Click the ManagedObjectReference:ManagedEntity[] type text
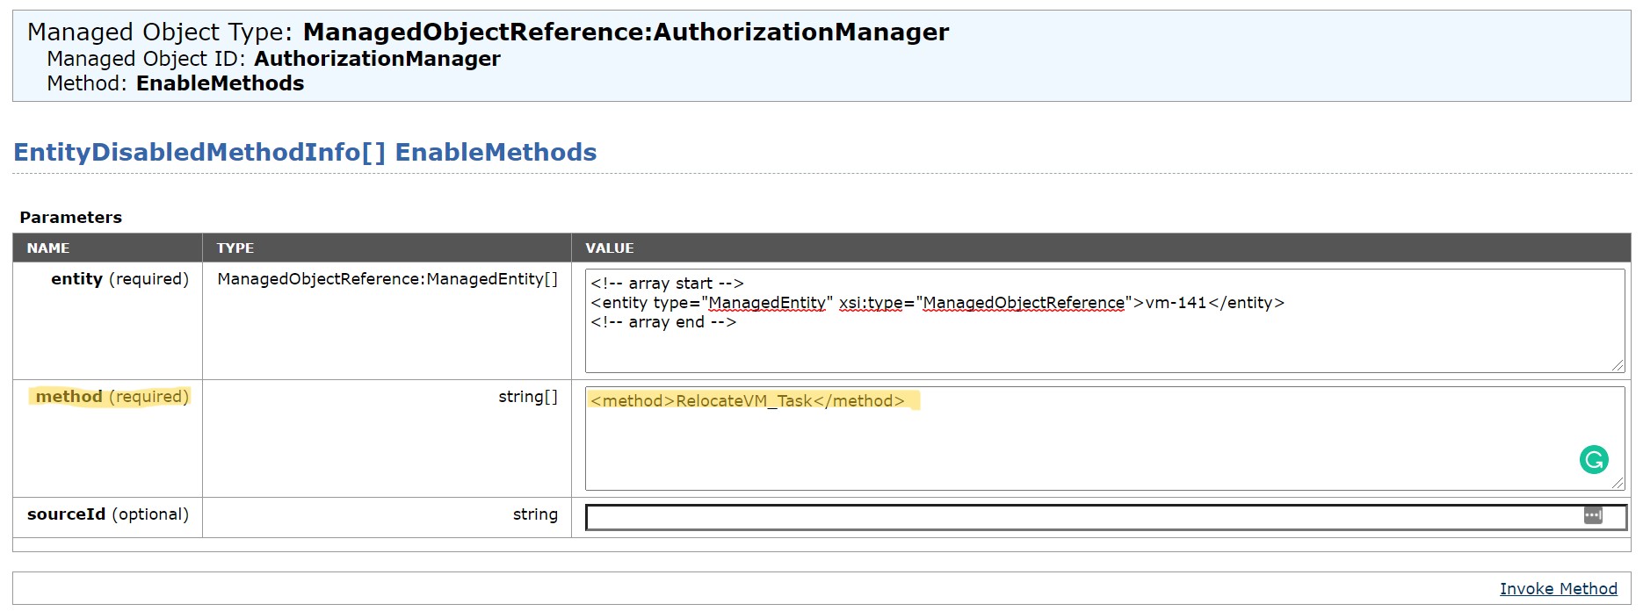Viewport: 1643px width, 611px height. (x=387, y=279)
